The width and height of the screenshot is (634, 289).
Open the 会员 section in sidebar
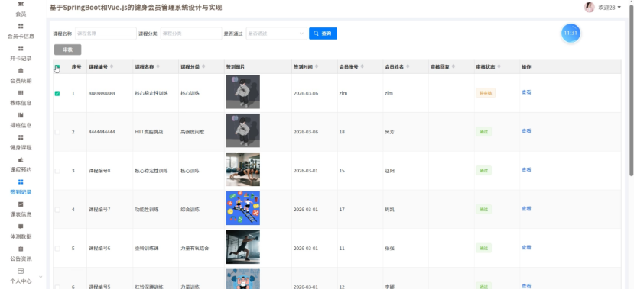point(21,9)
